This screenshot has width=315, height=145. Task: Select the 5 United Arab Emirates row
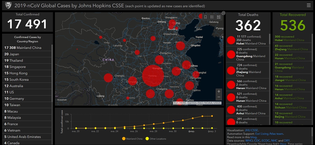coord(27,137)
